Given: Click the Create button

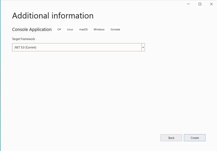Looking at the screenshot, I should coord(195,138).
